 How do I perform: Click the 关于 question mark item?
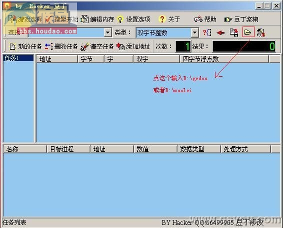[x=169, y=19]
